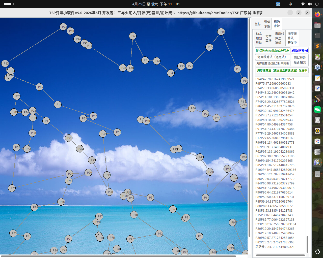Switch input method via 中 indicator

(x=290, y=4)
